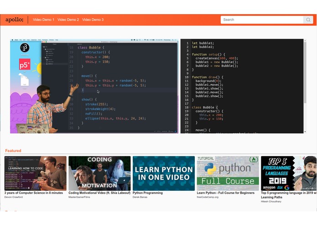This screenshot has height=225, width=317.
Task: Click the Featured section heading
Action: tap(13, 151)
